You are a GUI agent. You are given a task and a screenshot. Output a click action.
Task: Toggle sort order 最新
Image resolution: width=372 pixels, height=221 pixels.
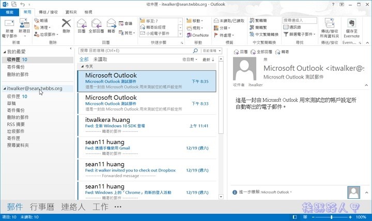click(x=208, y=59)
